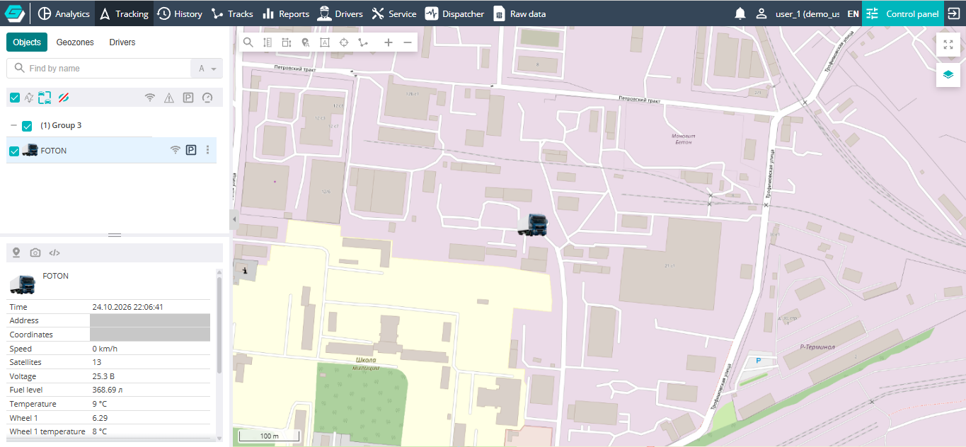Image resolution: width=966 pixels, height=447 pixels.
Task: Filter by connection using the header Wi-Fi icon
Action: point(149,98)
